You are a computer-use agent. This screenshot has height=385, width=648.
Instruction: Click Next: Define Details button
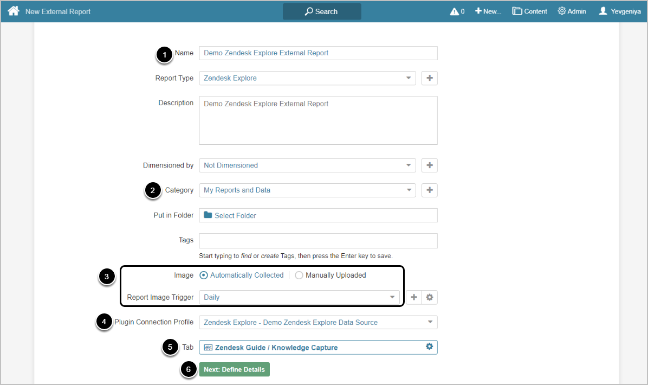tap(234, 370)
